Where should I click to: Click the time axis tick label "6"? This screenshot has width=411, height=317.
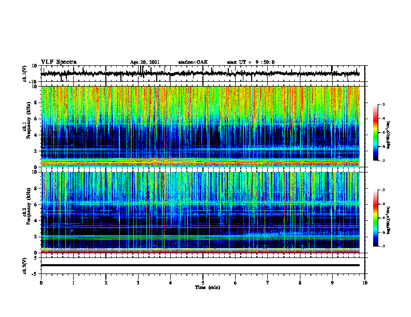236,283
